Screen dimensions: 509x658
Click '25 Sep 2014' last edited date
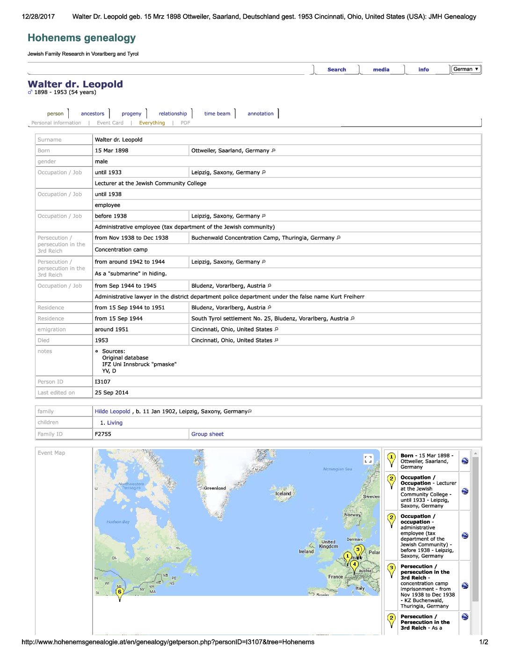point(111,393)
